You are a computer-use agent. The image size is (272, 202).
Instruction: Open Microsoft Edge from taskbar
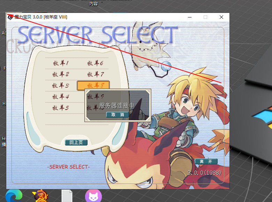[14, 196]
